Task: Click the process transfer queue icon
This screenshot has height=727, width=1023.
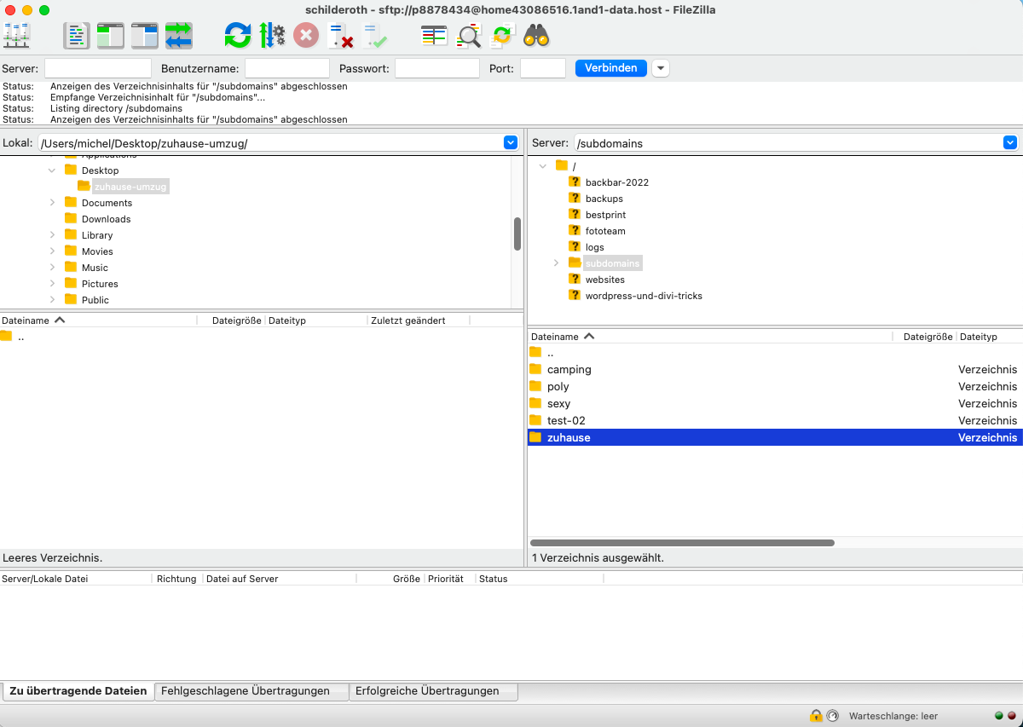Action: click(x=273, y=36)
